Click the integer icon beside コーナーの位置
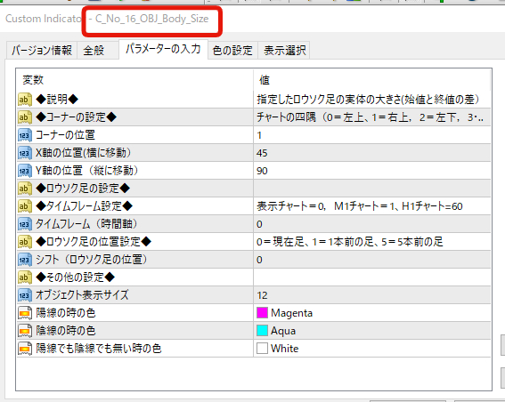Viewport: 505px width, 402px height. (x=25, y=135)
